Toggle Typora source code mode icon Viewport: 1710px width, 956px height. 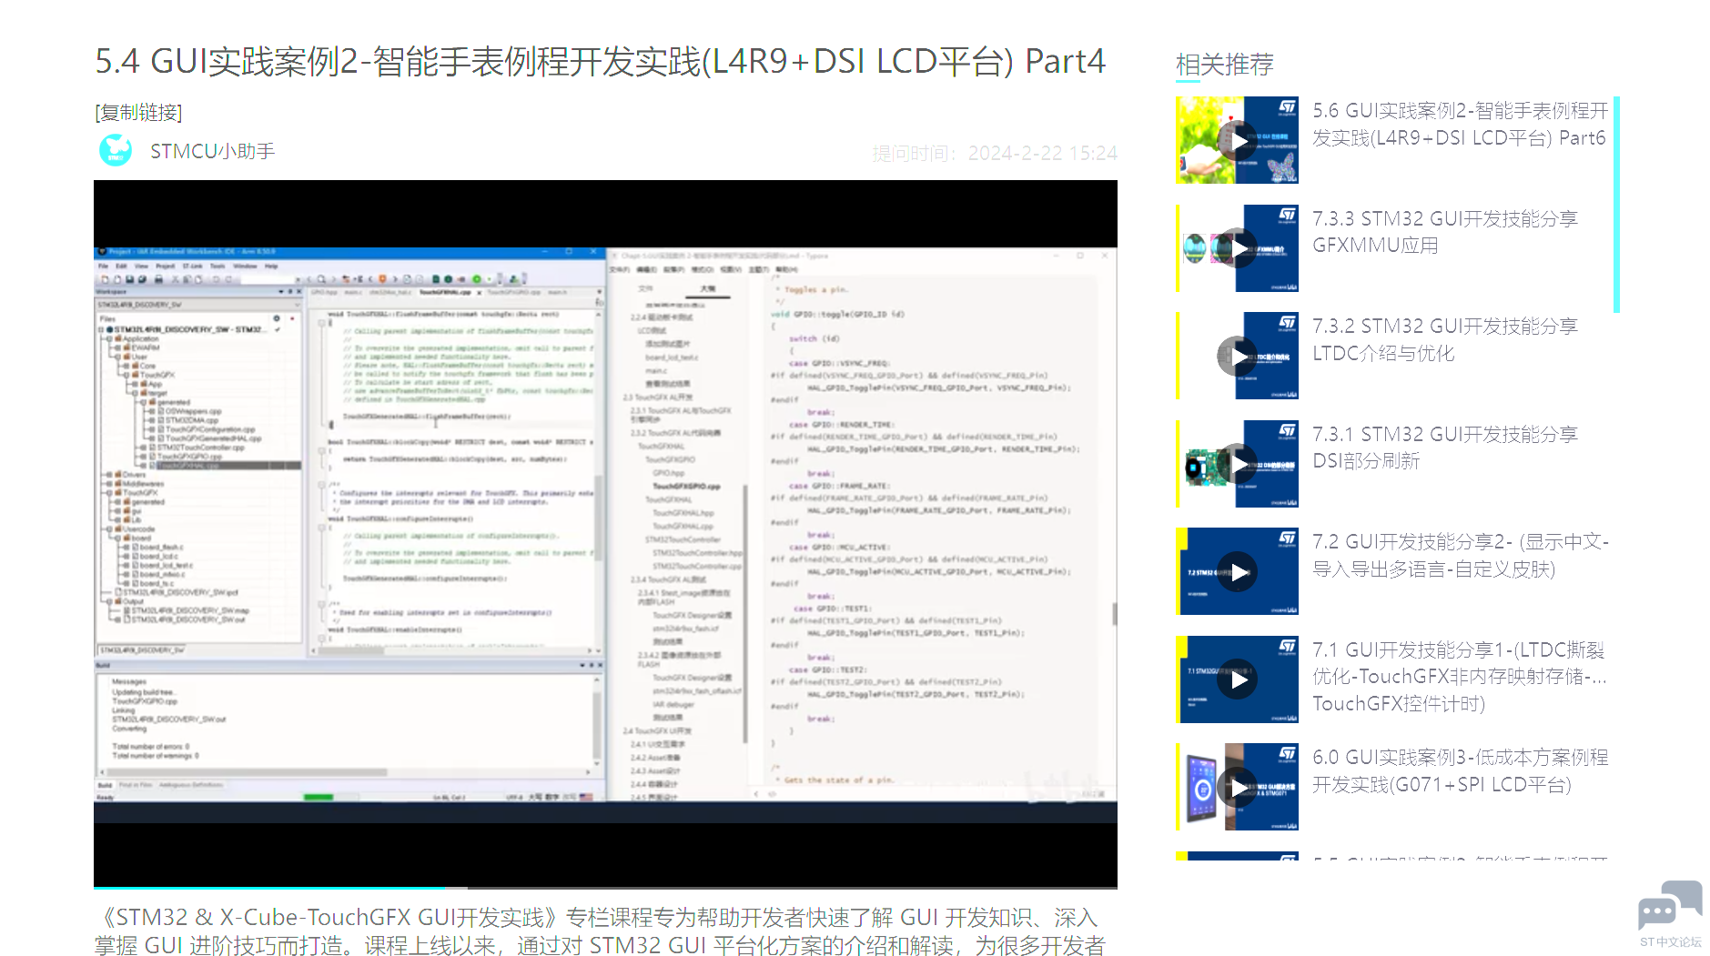click(773, 794)
